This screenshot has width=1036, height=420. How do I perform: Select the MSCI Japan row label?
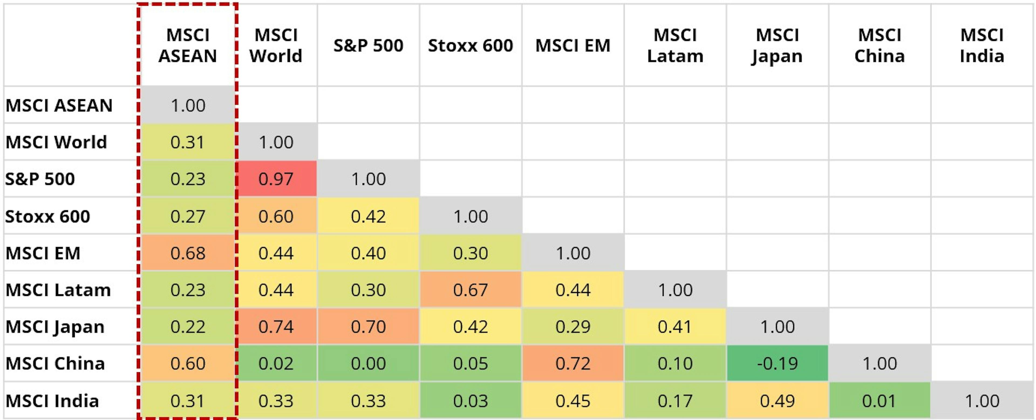[55, 327]
